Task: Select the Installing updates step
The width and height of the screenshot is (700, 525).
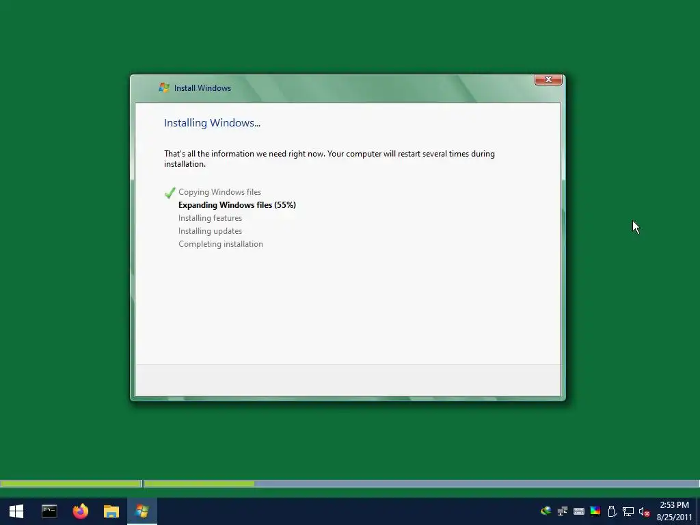Action: [x=211, y=231]
